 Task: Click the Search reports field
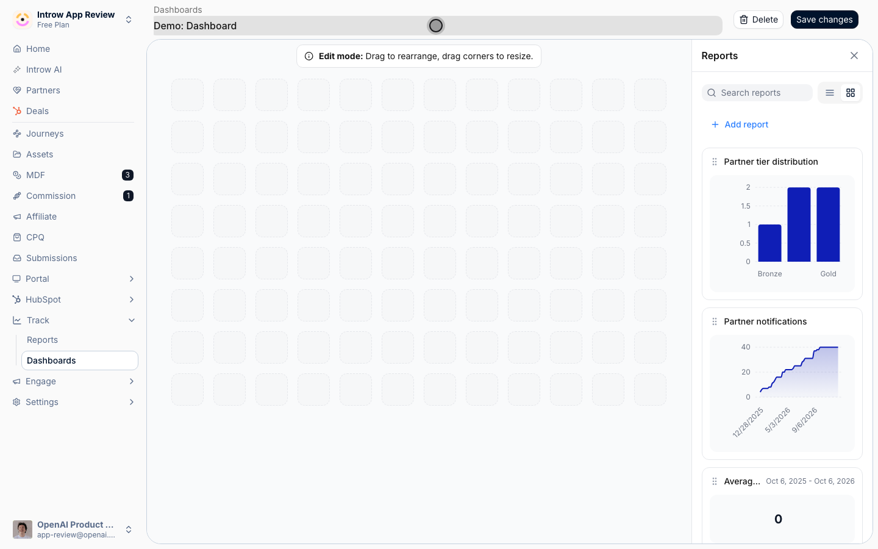[757, 93]
